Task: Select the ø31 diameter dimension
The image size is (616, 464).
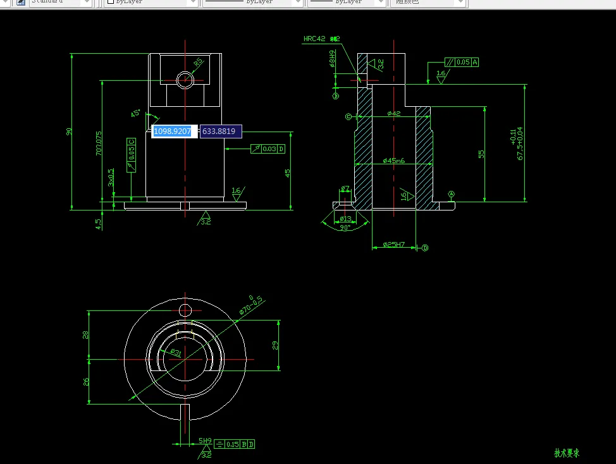Action: [176, 352]
